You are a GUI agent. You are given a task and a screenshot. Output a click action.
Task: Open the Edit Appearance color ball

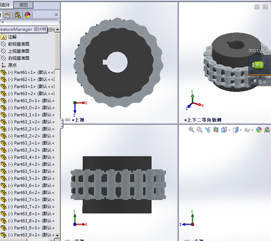259,130
